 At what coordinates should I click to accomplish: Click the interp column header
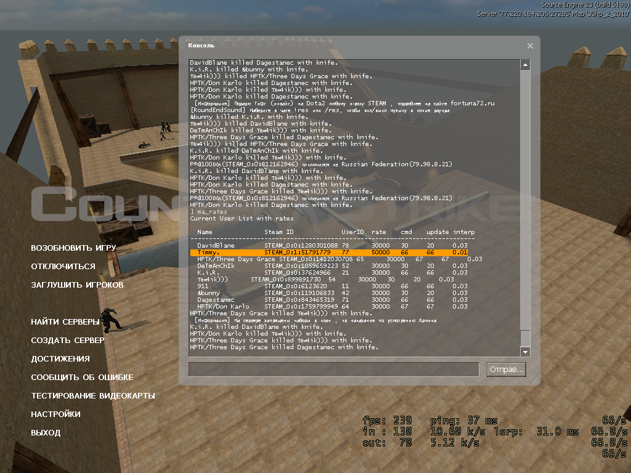(464, 232)
